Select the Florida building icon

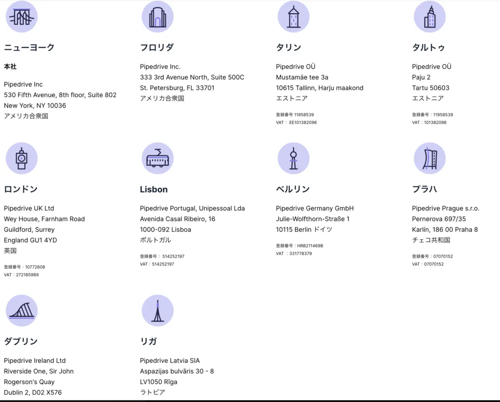pos(157,17)
